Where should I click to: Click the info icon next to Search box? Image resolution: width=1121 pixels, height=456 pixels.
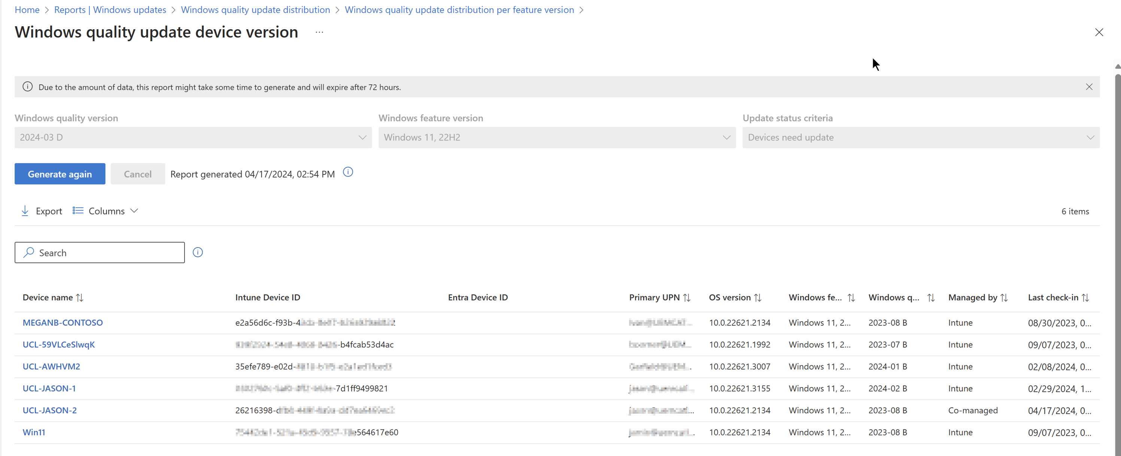[x=198, y=252]
